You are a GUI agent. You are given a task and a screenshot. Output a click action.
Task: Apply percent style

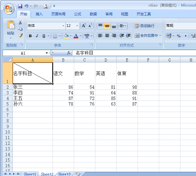(x=179, y=36)
